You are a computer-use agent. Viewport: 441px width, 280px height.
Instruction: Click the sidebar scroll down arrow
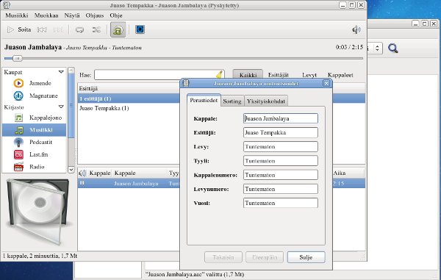pyautogui.click(x=71, y=170)
